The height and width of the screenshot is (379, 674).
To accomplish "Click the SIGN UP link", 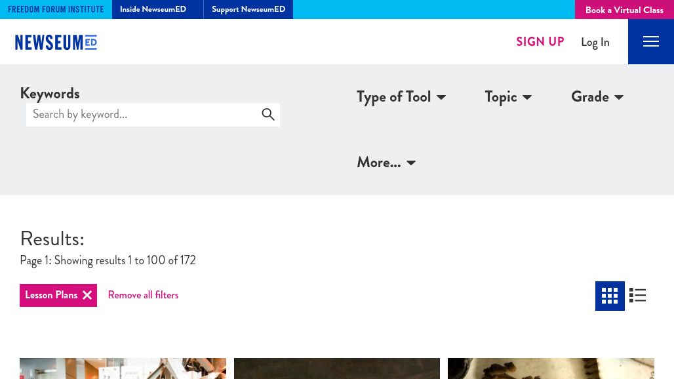I will (540, 41).
